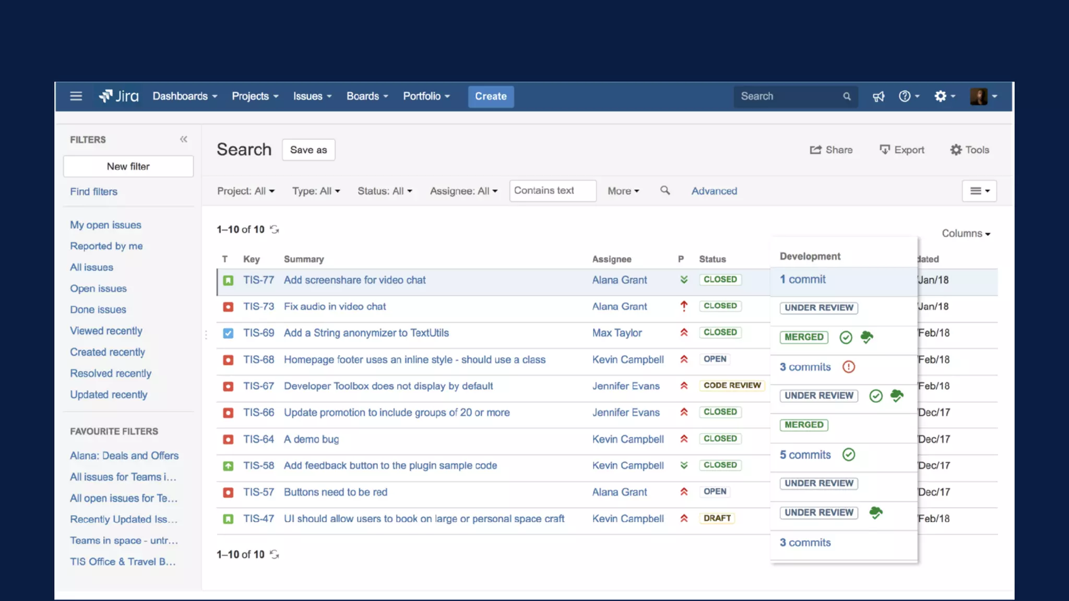The width and height of the screenshot is (1069, 601).
Task: Click the hamburger menu icon in navbar
Action: tap(76, 96)
